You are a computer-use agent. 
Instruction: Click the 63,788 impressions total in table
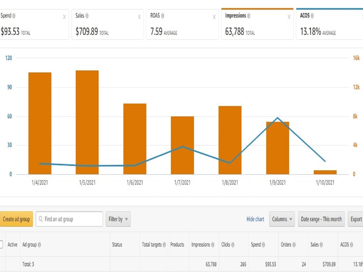211,264
